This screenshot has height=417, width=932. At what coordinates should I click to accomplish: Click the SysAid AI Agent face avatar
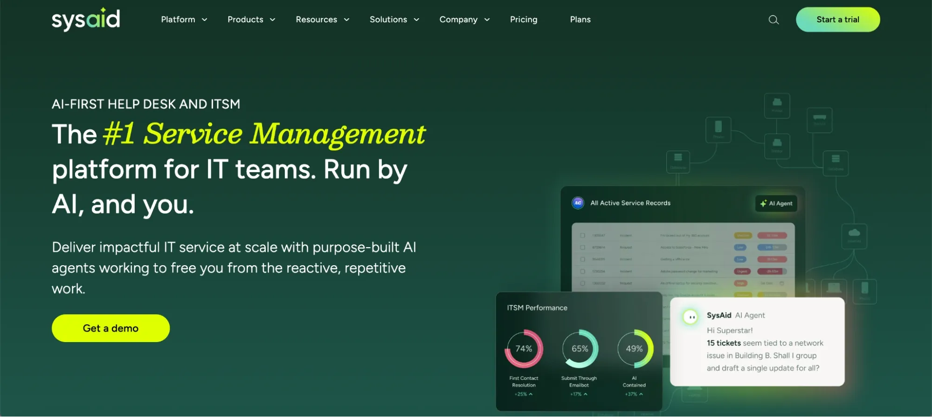[690, 317]
